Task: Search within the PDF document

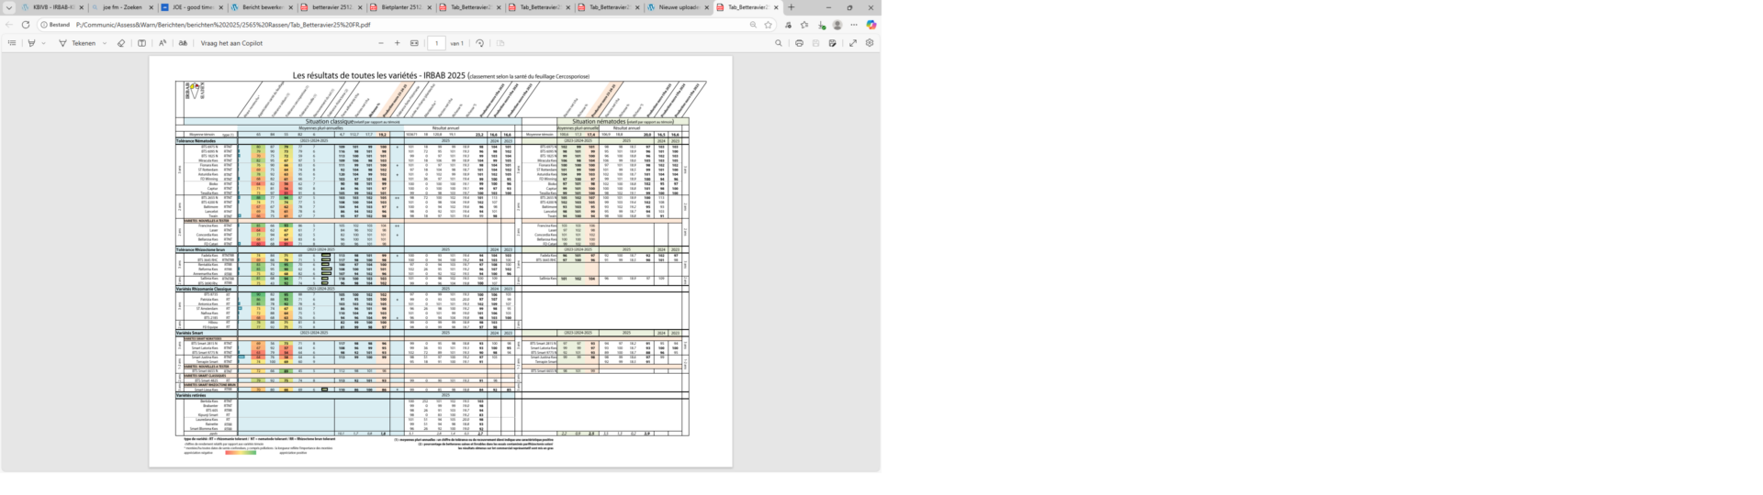Action: 779,43
